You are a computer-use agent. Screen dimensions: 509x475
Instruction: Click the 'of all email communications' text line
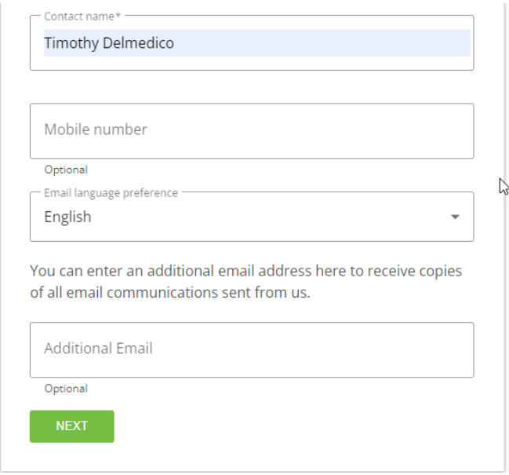pos(170,294)
